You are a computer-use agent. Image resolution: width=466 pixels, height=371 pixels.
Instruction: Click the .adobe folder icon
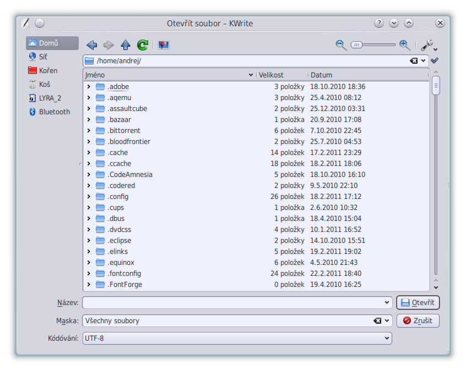[x=100, y=87]
